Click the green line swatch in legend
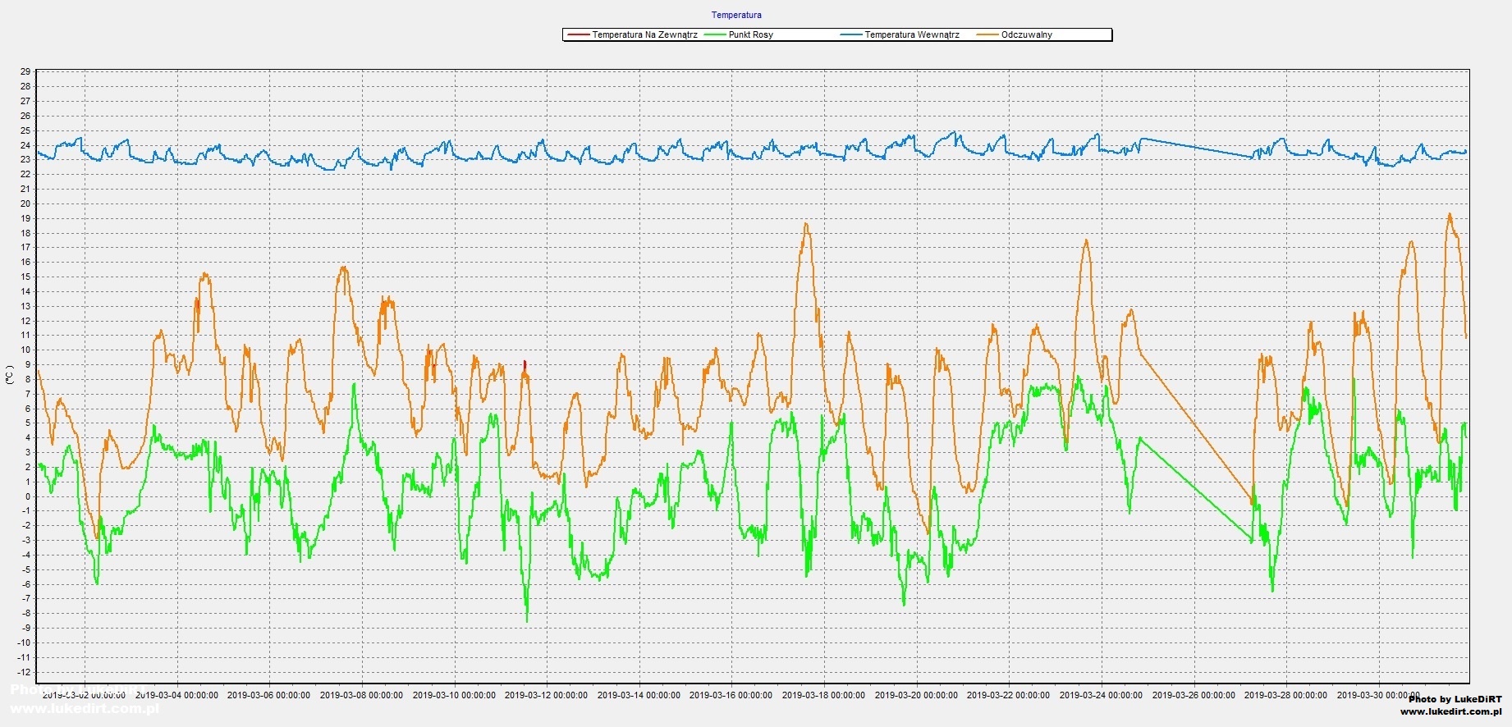 click(714, 35)
